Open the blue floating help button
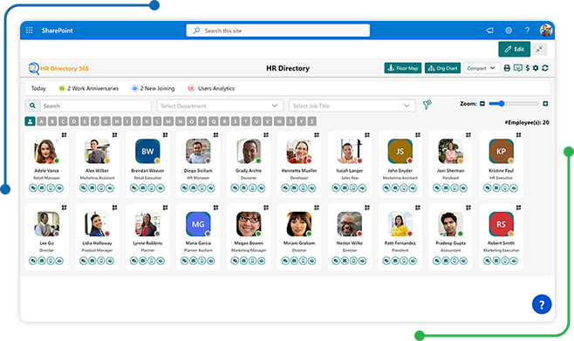This screenshot has height=341, width=574. click(x=542, y=304)
